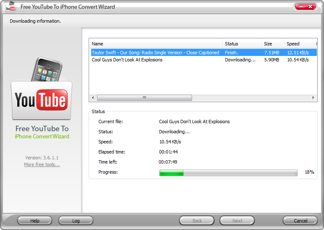Viewport: 324px width, 230px height.
Task: Click the Downloading... value in Status group
Action: click(x=174, y=132)
